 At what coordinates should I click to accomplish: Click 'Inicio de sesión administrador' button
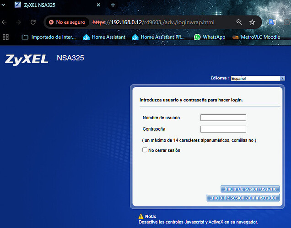(x=243, y=197)
